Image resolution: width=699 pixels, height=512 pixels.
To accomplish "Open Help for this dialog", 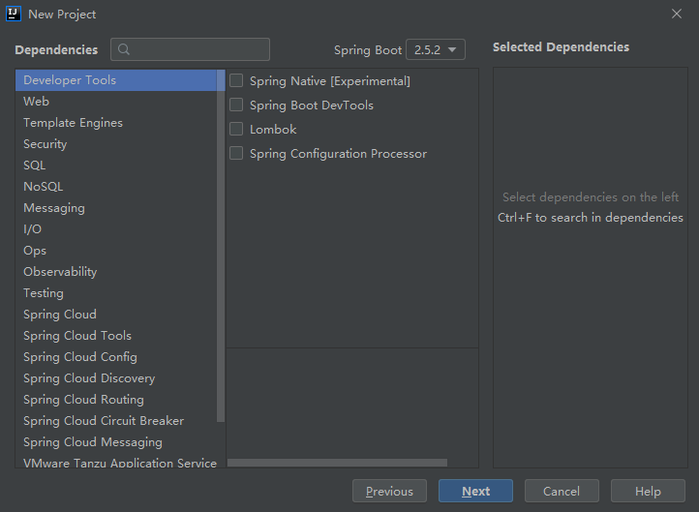I will (648, 491).
